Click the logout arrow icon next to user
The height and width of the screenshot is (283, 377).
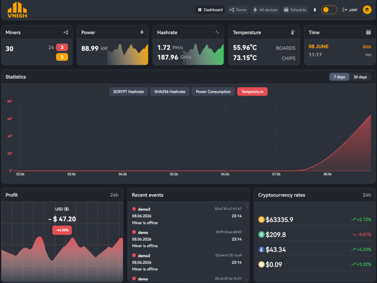[345, 10]
